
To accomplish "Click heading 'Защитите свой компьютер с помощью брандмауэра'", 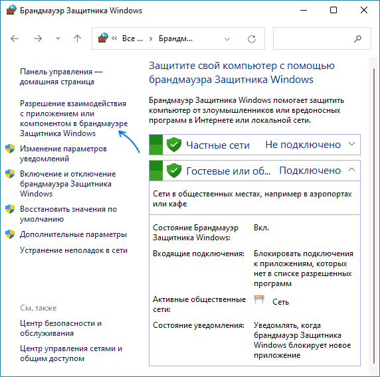I will (242, 72).
